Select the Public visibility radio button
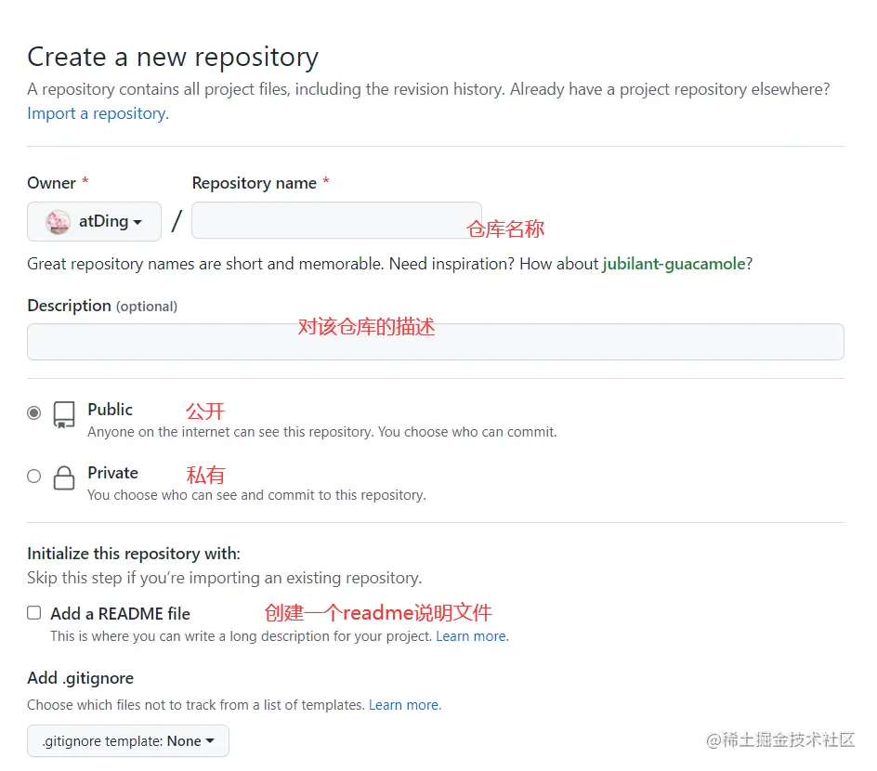This screenshot has width=877, height=771. [34, 413]
